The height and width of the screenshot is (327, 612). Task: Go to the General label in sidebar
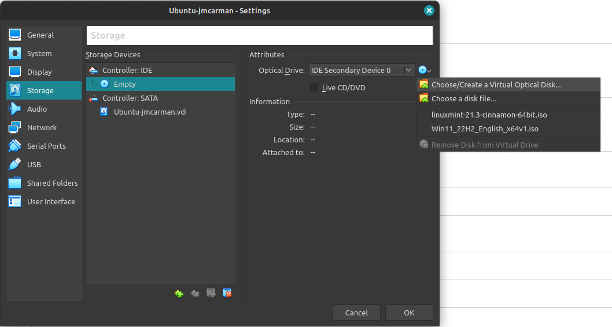pos(40,35)
